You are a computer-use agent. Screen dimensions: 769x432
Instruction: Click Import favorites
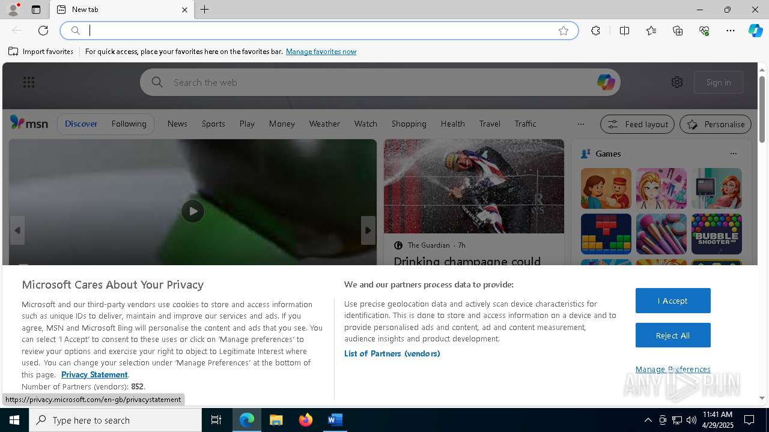41,52
